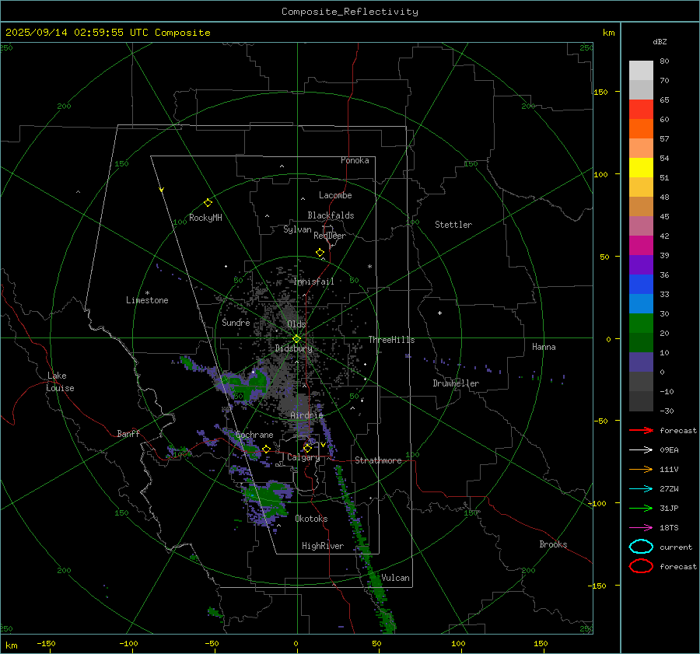This screenshot has height=654, width=700.
Task: Click the Stettler town label
Action: pos(453,225)
